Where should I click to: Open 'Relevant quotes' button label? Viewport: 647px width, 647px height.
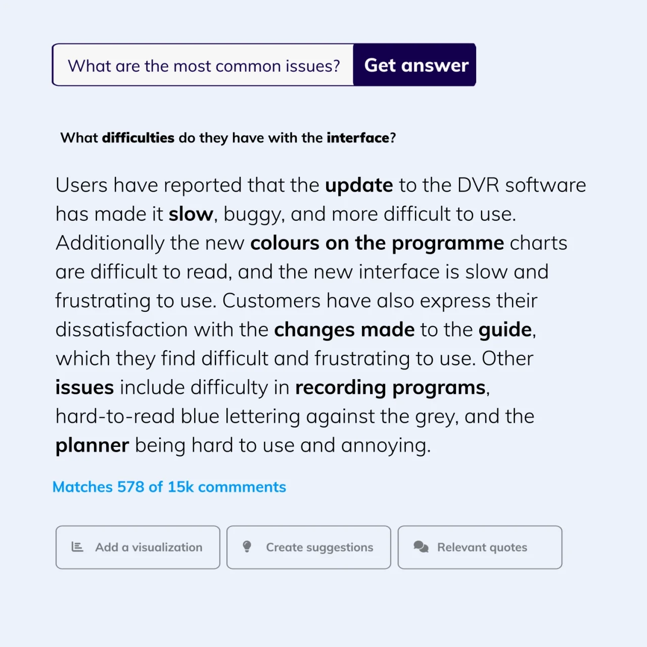click(482, 547)
